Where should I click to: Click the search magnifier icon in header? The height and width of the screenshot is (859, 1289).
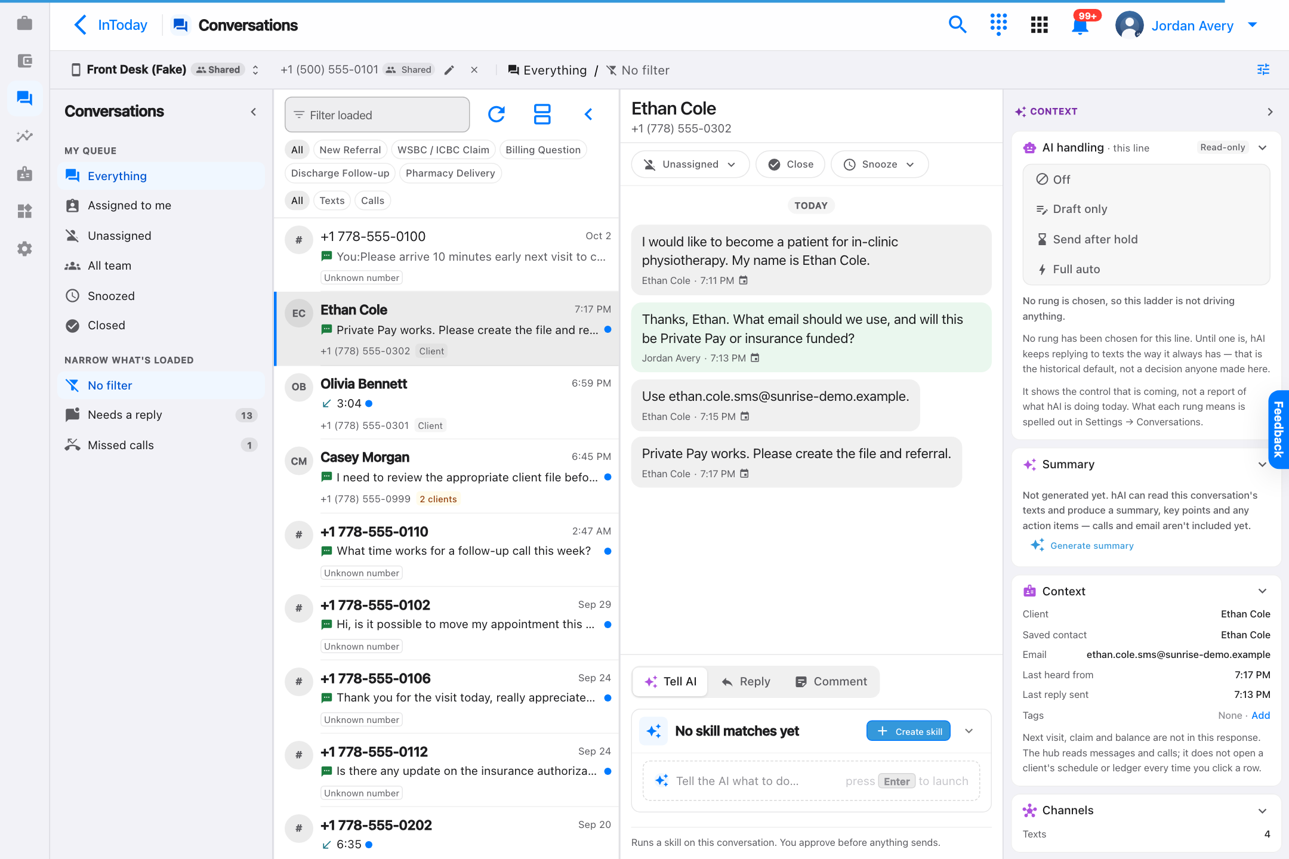click(957, 25)
